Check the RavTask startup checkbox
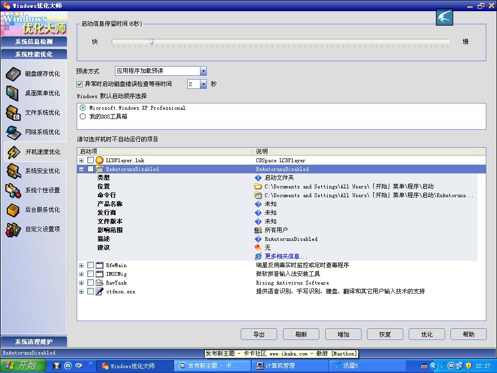Screen dimensions: 497x373 click(x=90, y=283)
